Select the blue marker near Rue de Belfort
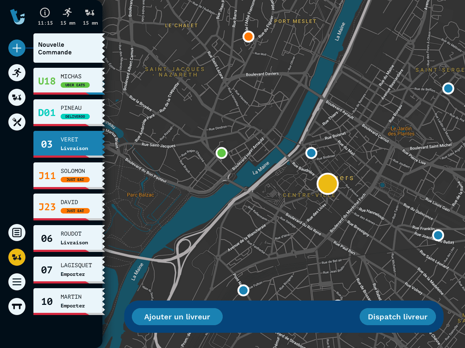The image size is (465, 348). [x=448, y=88]
